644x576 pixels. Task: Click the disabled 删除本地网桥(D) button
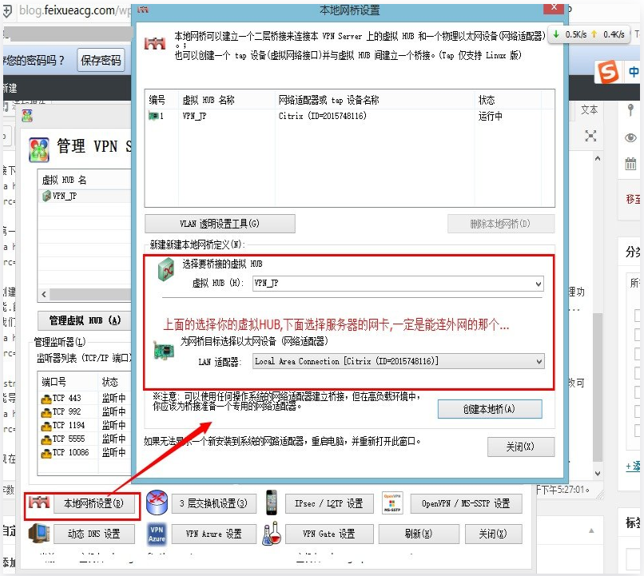click(x=501, y=224)
